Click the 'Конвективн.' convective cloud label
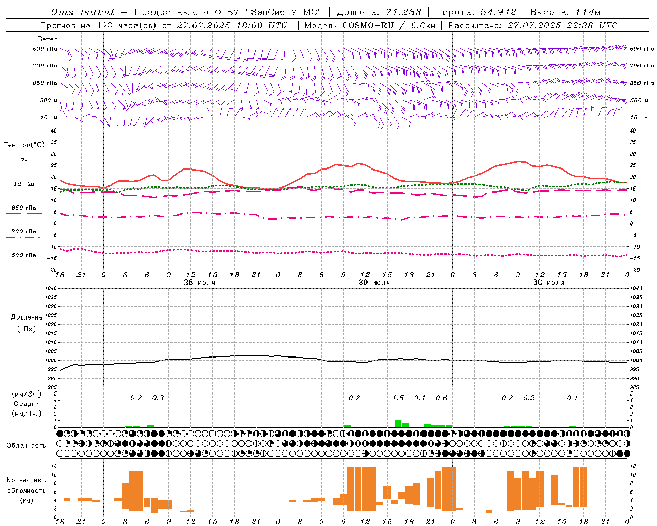The width and height of the screenshot is (657, 526). coord(27,480)
